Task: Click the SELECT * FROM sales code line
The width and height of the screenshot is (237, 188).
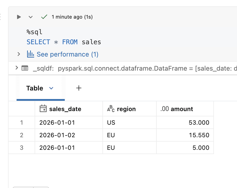Action: [x=64, y=42]
